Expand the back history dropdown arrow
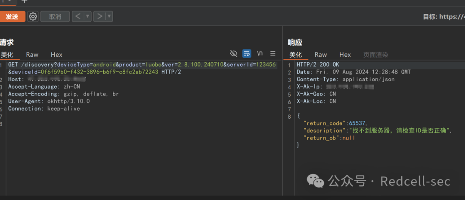This screenshot has width=465, height=200. [88, 16]
